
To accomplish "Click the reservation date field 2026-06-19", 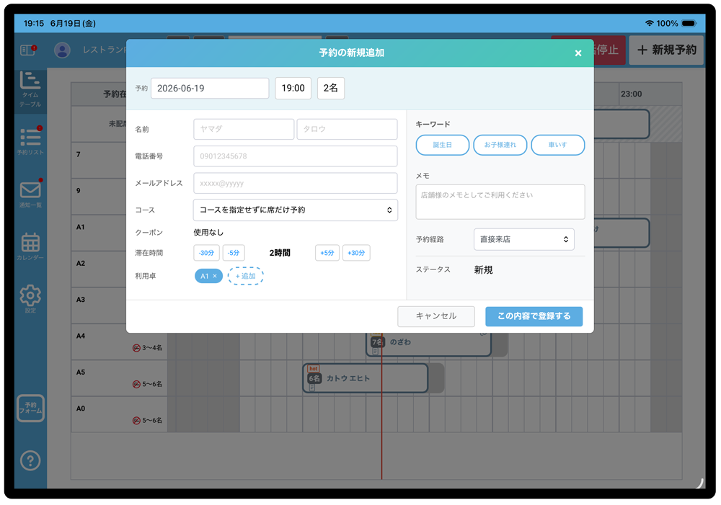I will click(210, 88).
